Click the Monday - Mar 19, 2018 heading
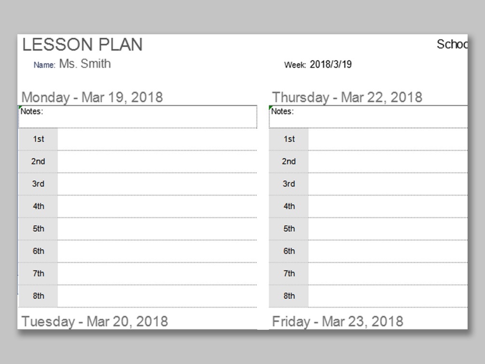This screenshot has height=364, width=485. [x=92, y=97]
